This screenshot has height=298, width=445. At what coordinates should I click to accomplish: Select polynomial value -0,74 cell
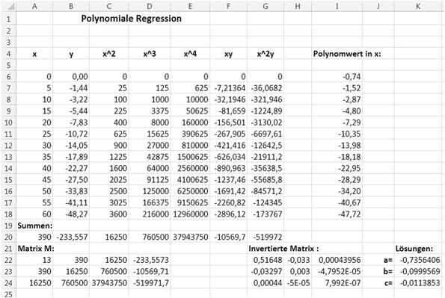tap(337, 77)
